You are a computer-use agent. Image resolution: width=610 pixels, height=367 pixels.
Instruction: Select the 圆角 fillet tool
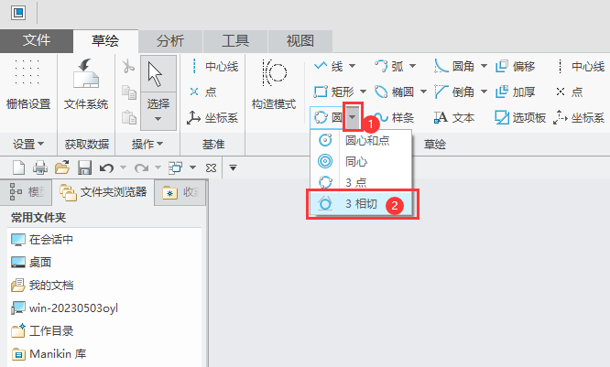click(455, 66)
